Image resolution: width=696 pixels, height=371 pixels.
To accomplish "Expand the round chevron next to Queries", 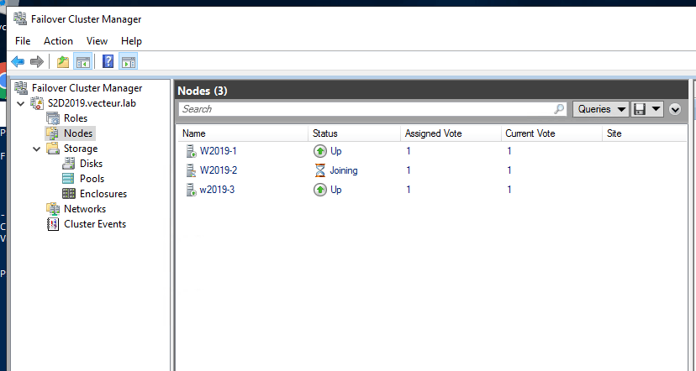I will [x=675, y=109].
